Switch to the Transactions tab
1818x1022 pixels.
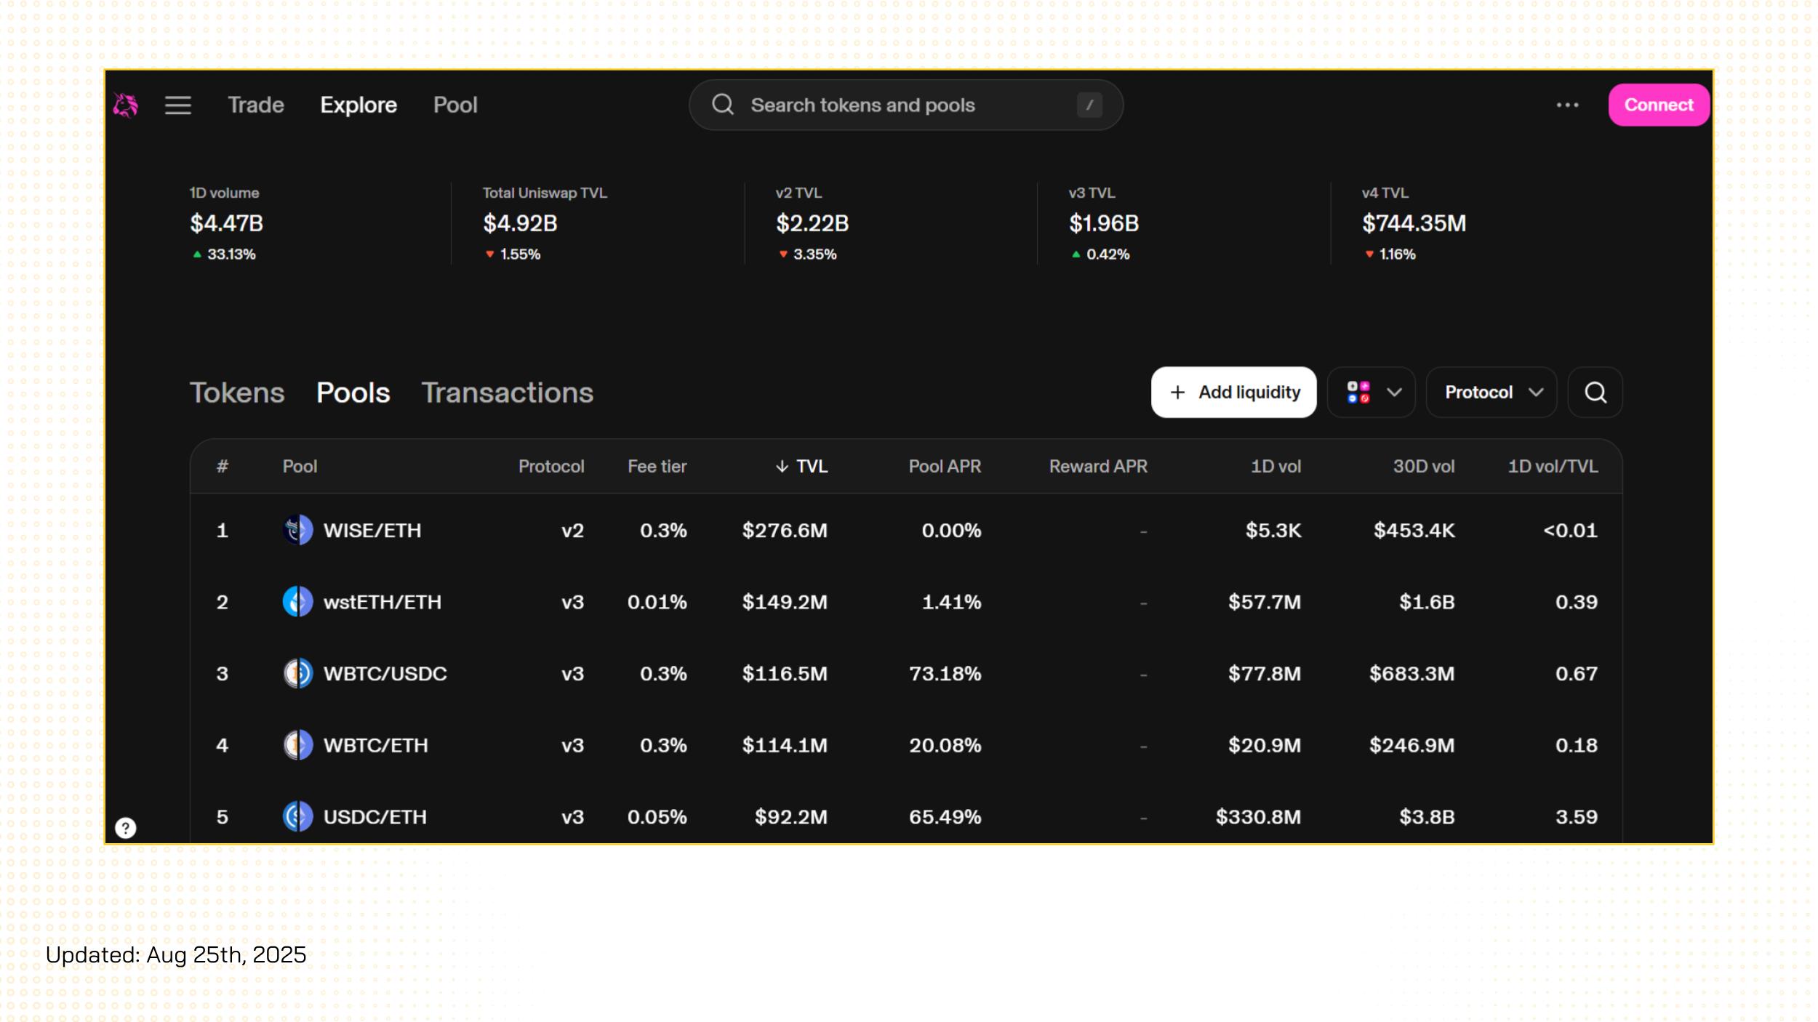coord(508,393)
